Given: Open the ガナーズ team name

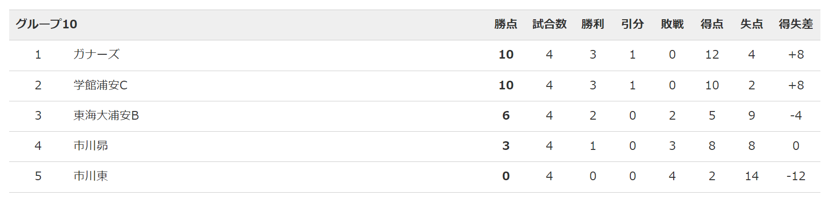Looking at the screenshot, I should 96,54.
